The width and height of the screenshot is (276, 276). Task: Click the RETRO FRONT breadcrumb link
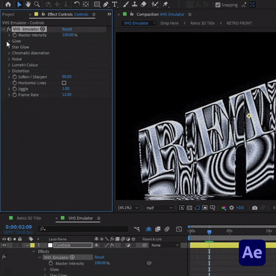coord(239,23)
